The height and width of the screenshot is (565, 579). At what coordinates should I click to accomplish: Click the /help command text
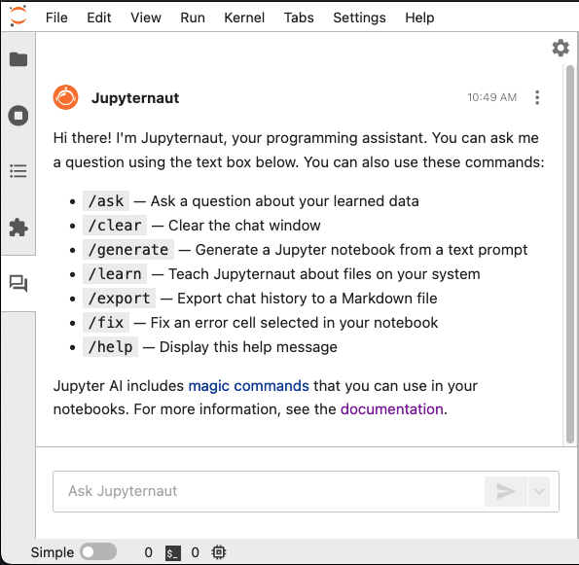(110, 347)
